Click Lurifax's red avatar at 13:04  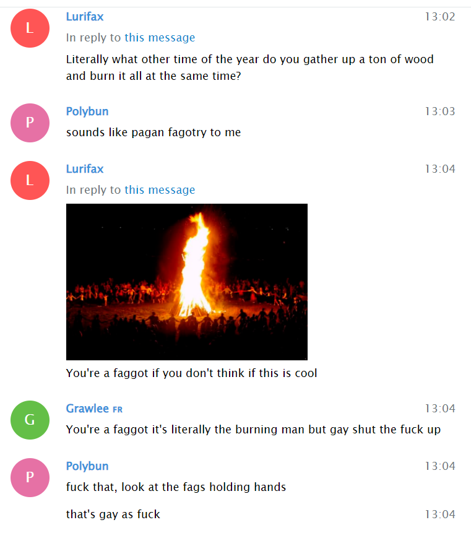click(x=30, y=181)
